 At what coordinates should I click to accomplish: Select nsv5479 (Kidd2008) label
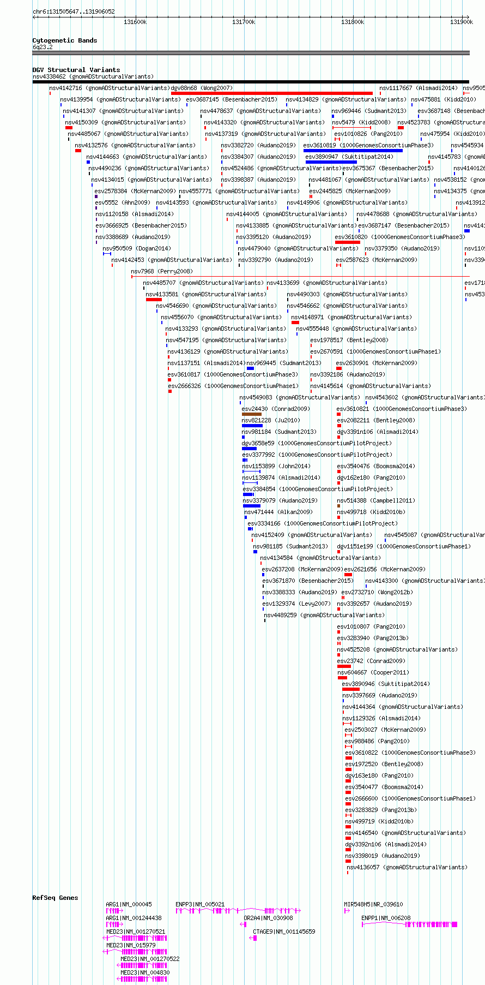click(x=361, y=122)
